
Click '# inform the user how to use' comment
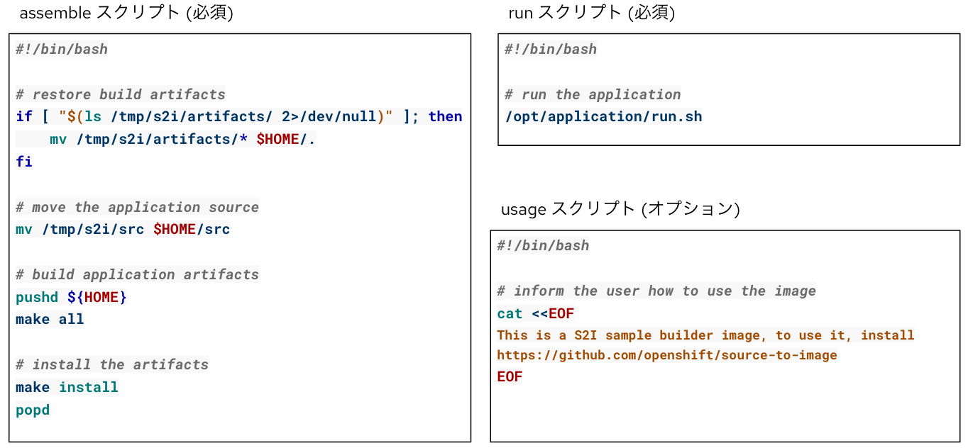[x=656, y=291]
